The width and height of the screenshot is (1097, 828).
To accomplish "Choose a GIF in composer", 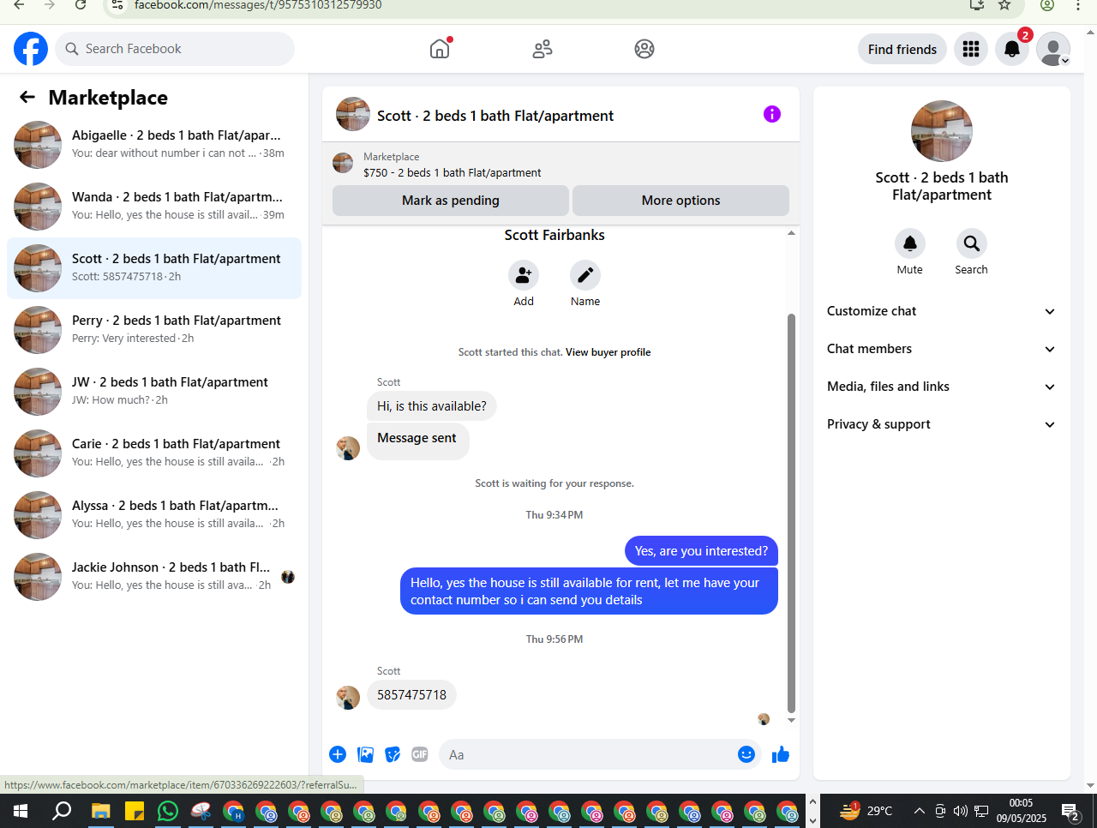I will point(420,754).
